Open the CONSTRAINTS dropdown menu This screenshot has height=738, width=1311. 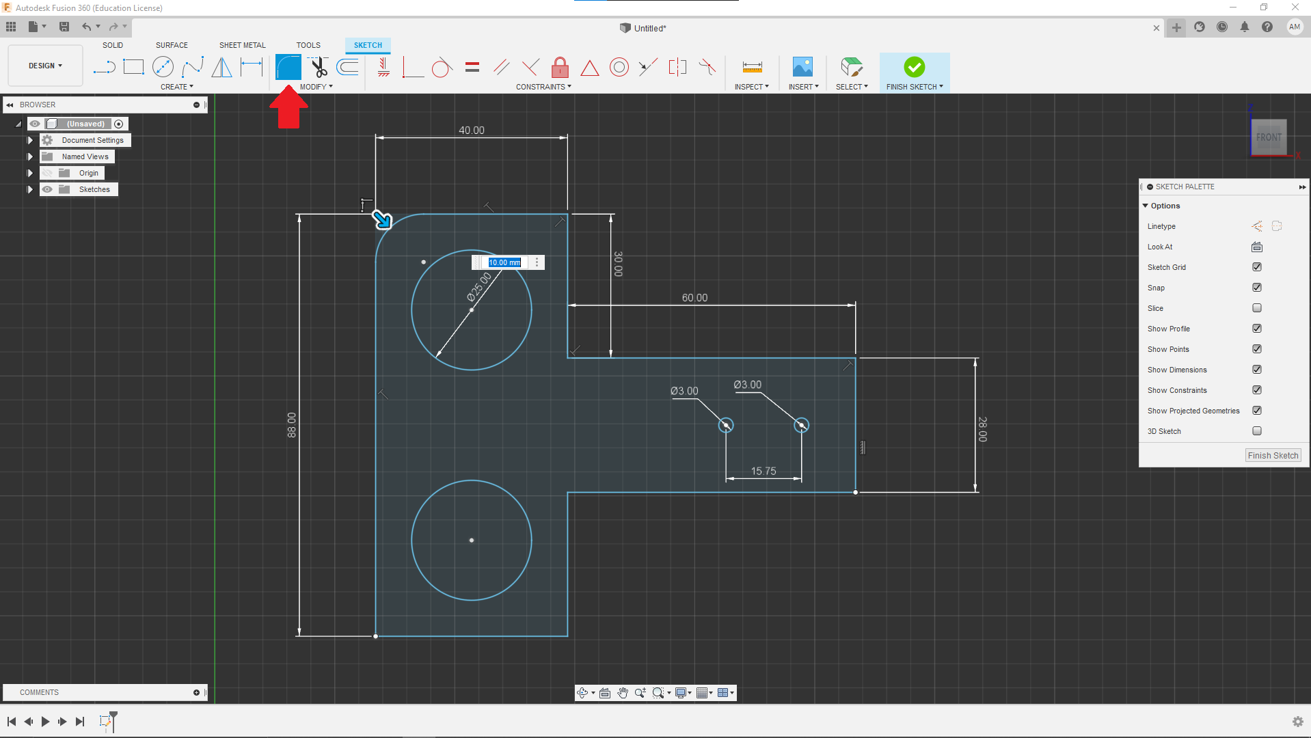(x=543, y=87)
